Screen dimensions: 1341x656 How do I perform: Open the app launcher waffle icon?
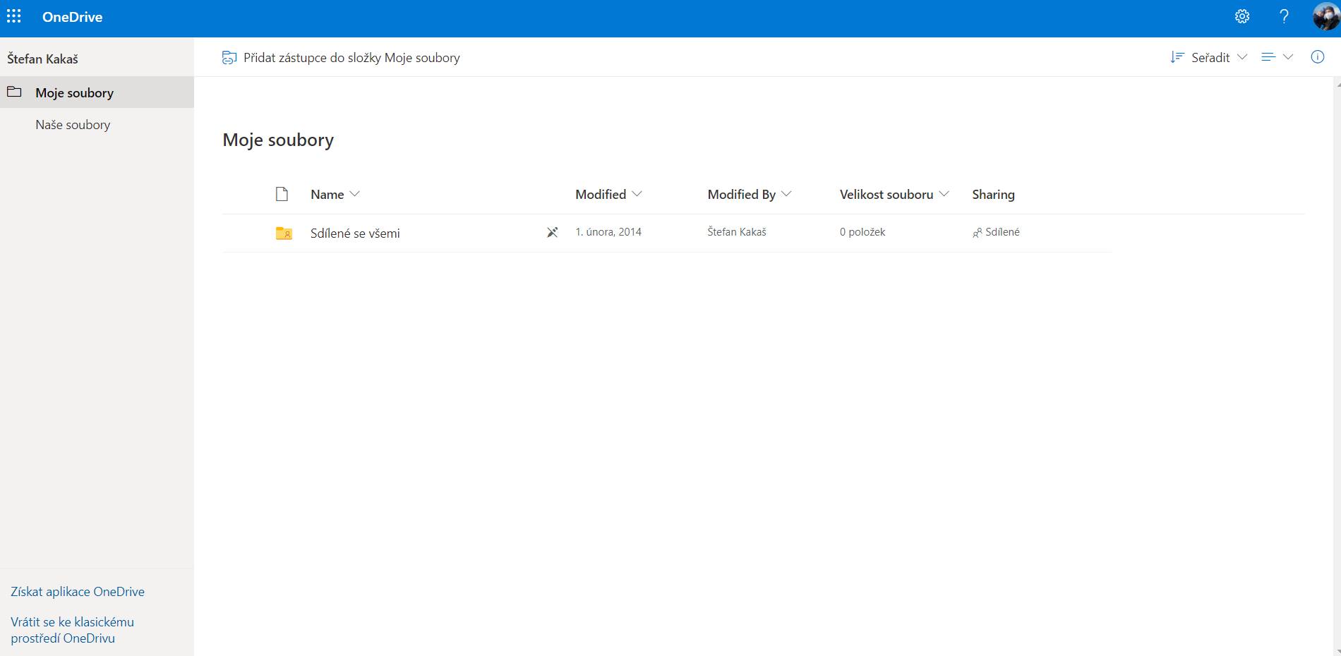click(x=14, y=16)
